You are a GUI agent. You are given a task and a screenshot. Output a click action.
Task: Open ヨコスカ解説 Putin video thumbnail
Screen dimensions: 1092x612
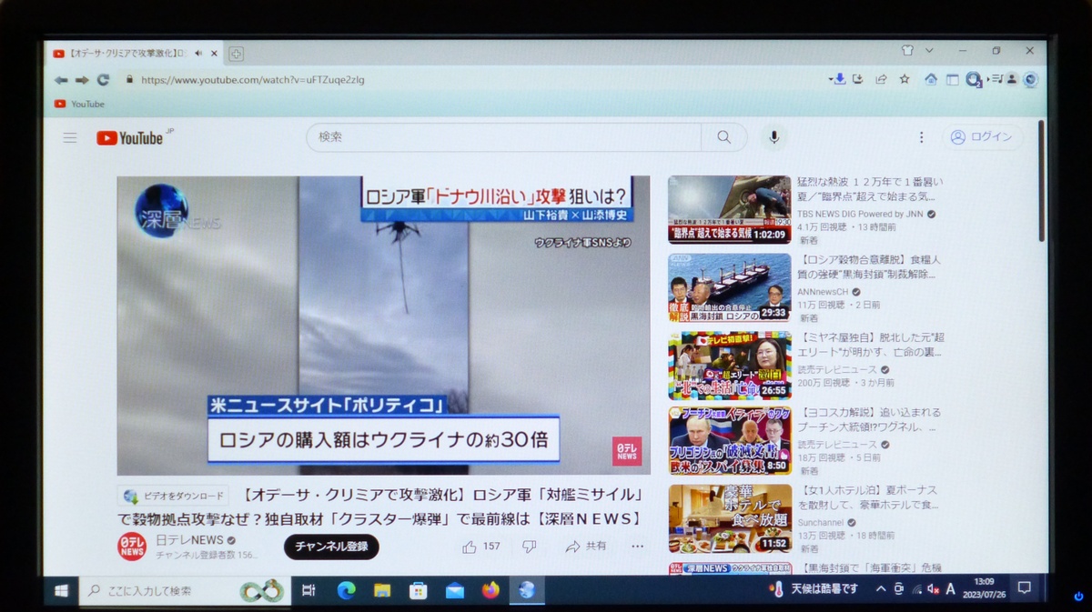tap(729, 441)
